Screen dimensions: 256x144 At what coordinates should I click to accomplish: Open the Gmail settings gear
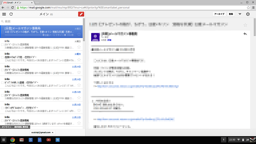tap(248, 14)
